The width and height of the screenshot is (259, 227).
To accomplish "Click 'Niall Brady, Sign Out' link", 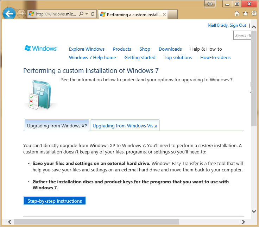I will point(227,25).
